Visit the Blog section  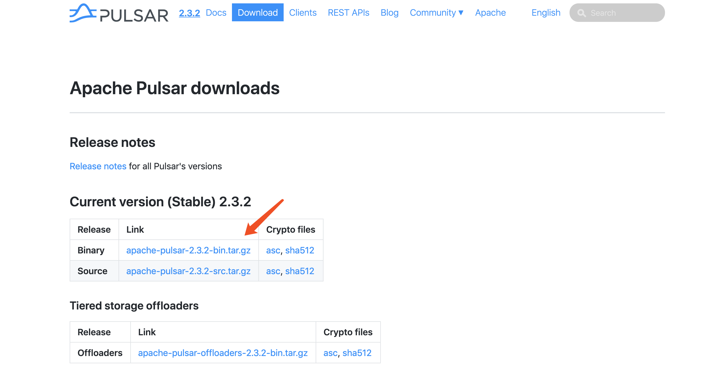389,13
